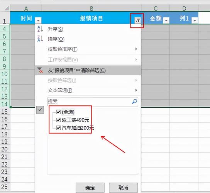Click the 报销项目 header cell text

point(91,19)
